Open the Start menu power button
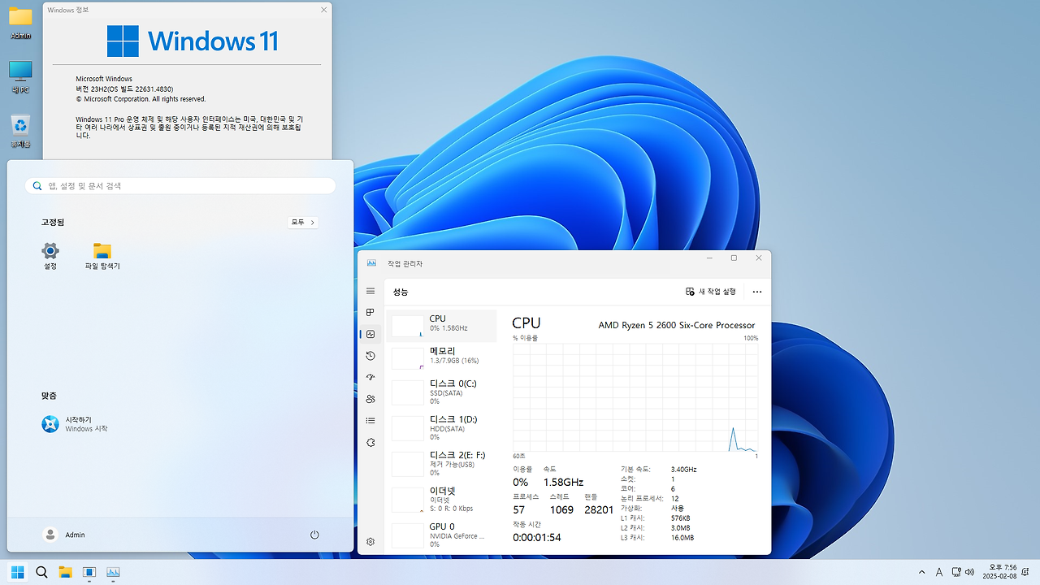The image size is (1040, 585). pyautogui.click(x=314, y=535)
